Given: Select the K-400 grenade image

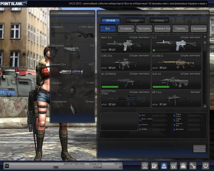Looking at the screenshot, I should (73, 90).
